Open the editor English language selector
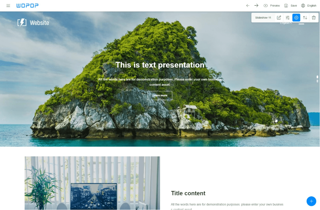This screenshot has height=210, width=320. (309, 5)
